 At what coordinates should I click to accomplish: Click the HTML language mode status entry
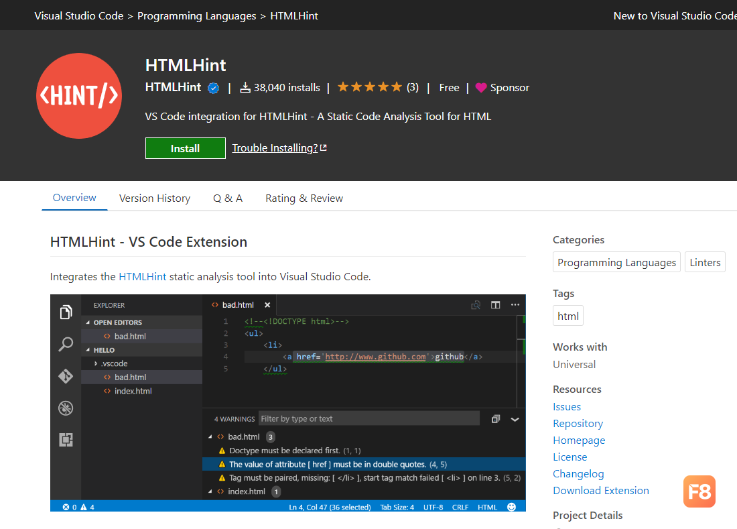pos(487,508)
